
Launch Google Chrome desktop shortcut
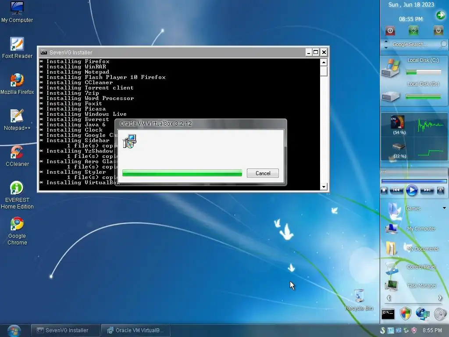tap(17, 231)
